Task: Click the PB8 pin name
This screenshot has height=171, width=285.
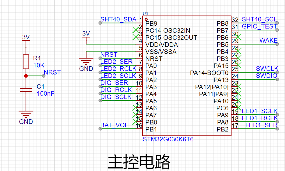Action: pyautogui.click(x=222, y=23)
